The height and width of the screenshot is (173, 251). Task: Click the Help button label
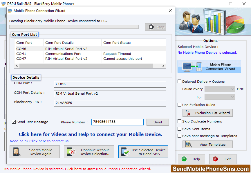point(196,159)
